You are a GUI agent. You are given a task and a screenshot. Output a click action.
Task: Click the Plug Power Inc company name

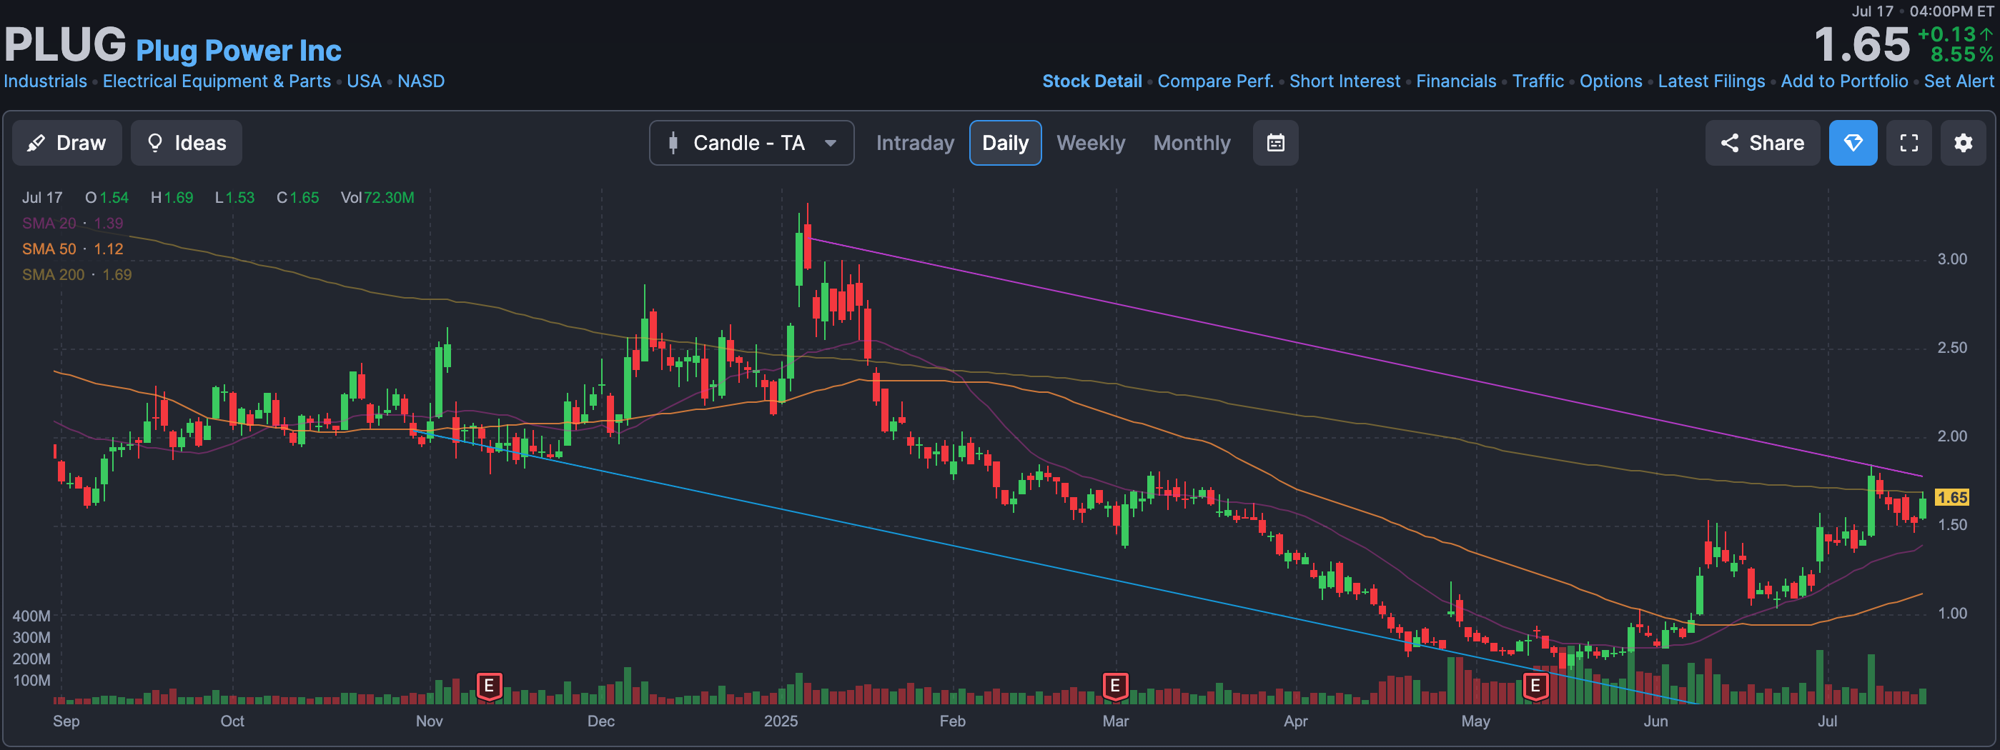(238, 51)
